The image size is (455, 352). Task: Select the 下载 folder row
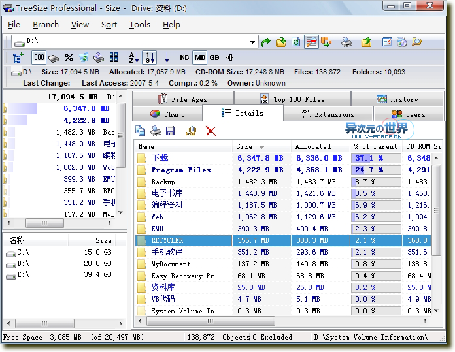282,158
